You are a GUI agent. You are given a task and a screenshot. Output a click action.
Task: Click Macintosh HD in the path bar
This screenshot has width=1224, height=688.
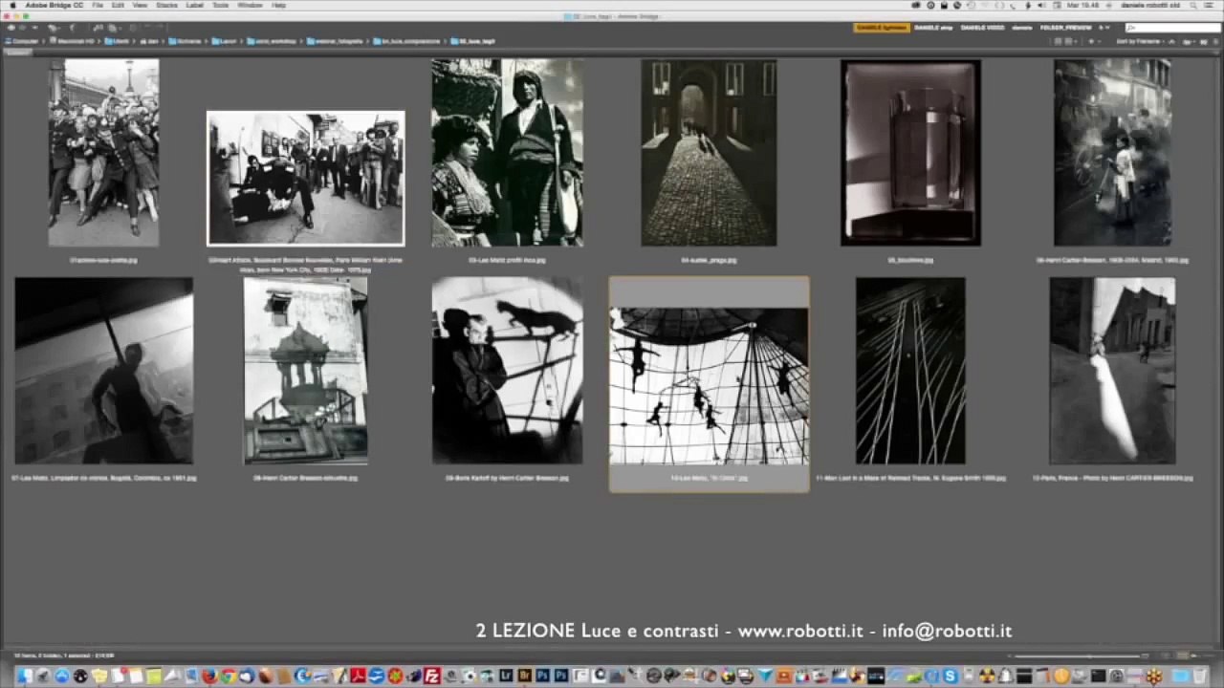[72, 41]
